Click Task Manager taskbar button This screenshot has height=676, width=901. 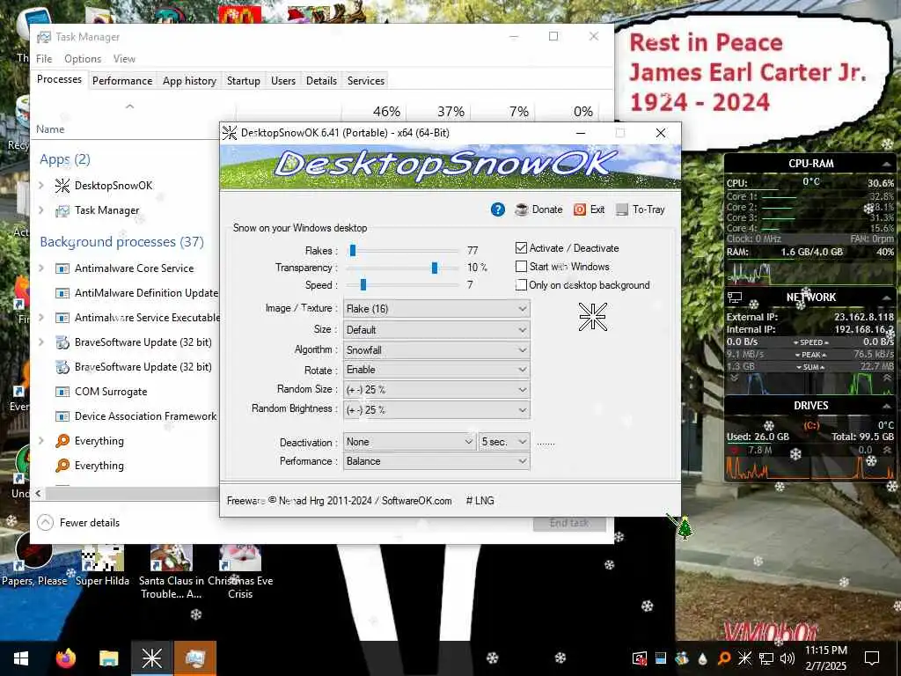pyautogui.click(x=194, y=658)
